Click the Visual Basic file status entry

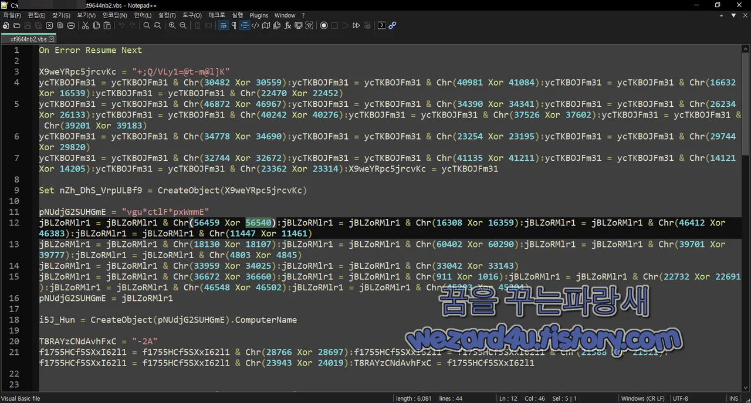[21, 398]
